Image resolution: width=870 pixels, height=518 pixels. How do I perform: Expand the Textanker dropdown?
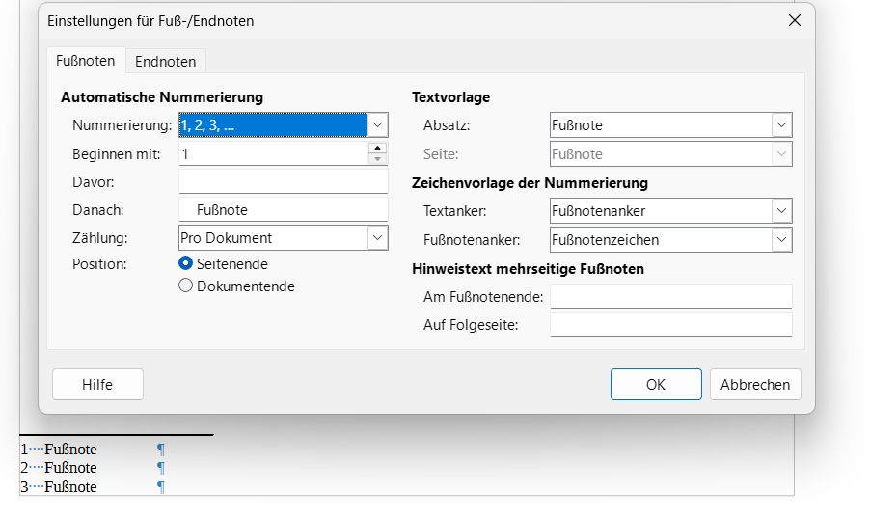781,211
